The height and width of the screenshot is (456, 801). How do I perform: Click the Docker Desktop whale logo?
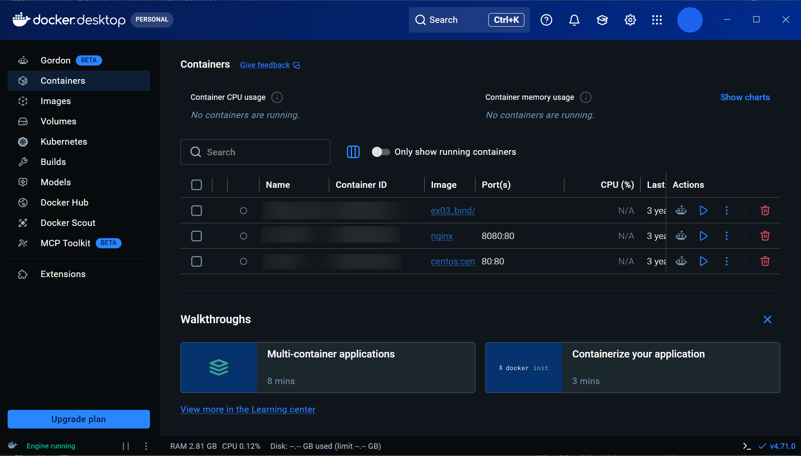pos(21,19)
